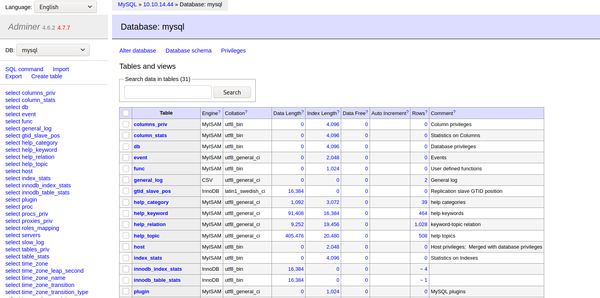The width and height of the screenshot is (600, 298).
Task: Open the Language dropdown set to English
Action: [65, 7]
